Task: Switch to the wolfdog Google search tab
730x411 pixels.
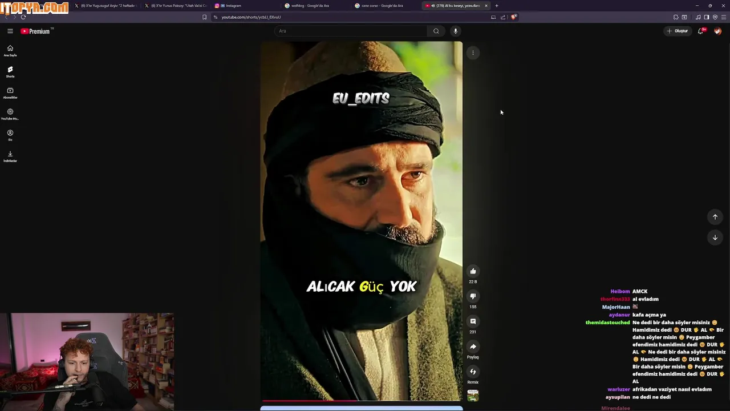Action: point(316,6)
